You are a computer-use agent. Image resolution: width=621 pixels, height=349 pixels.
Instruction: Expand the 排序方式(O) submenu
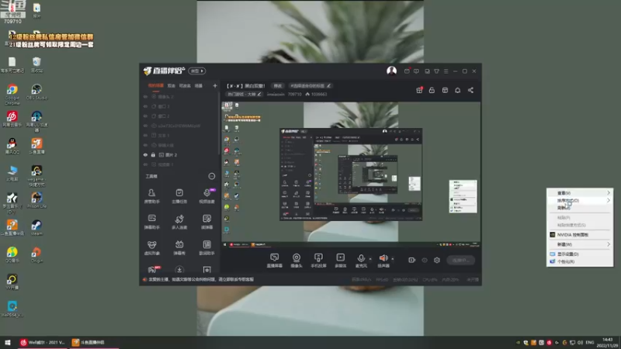(x=580, y=201)
